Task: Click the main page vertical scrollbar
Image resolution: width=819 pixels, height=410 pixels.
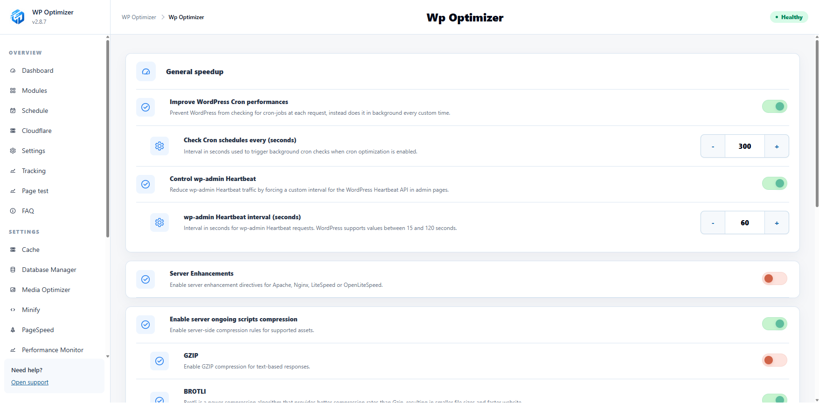Action: 817,124
